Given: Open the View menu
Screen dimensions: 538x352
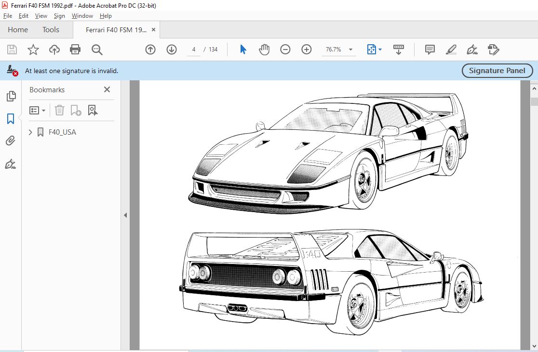Looking at the screenshot, I should coord(41,16).
